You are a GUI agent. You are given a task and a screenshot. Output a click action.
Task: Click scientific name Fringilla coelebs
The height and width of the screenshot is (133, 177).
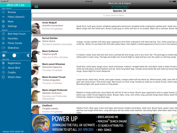point(50,109)
